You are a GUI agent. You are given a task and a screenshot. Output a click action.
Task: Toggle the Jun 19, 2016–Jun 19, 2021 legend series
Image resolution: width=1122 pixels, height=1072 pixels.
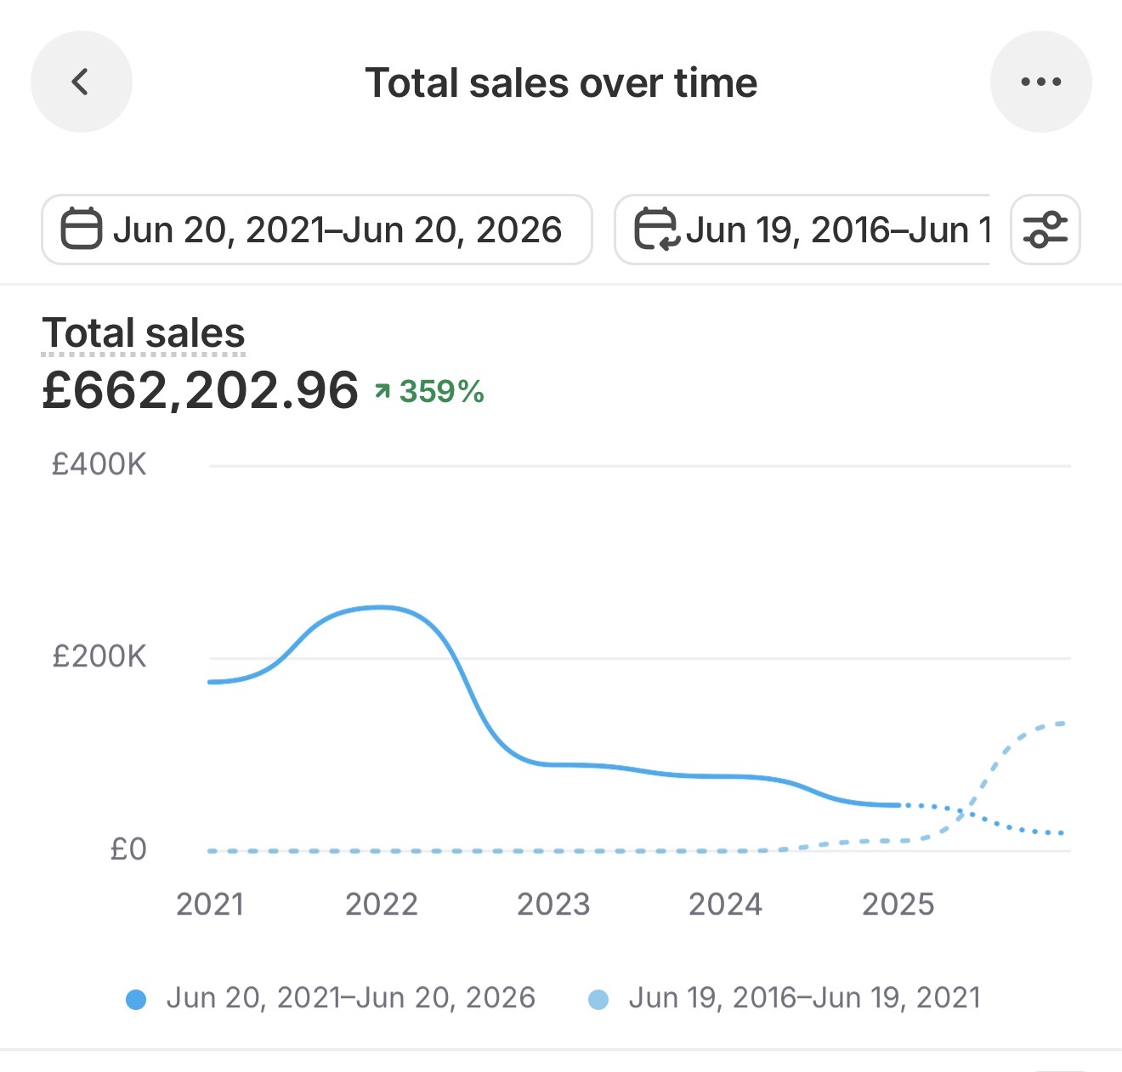[785, 998]
